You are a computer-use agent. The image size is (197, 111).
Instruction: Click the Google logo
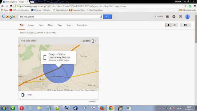coord(9,17)
